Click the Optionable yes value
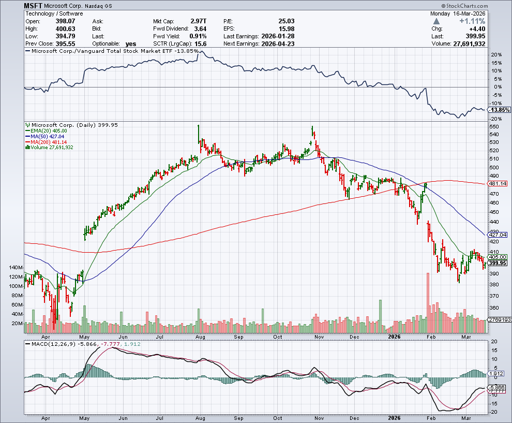Image resolution: width=512 pixels, height=423 pixels. [131, 44]
